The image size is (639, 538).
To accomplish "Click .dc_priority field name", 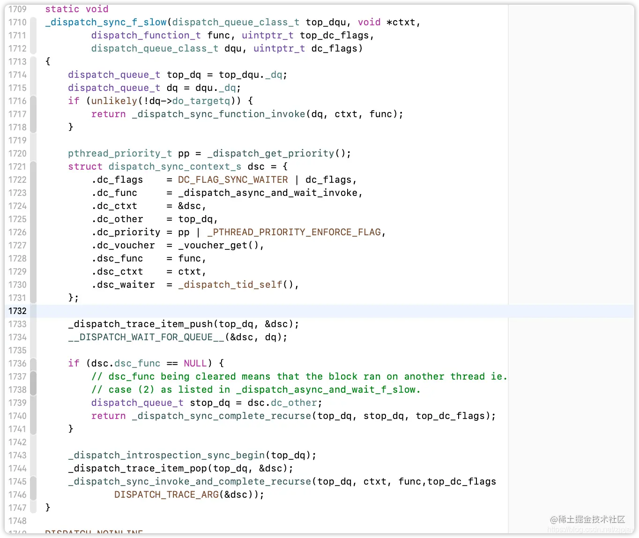I will click(x=126, y=232).
